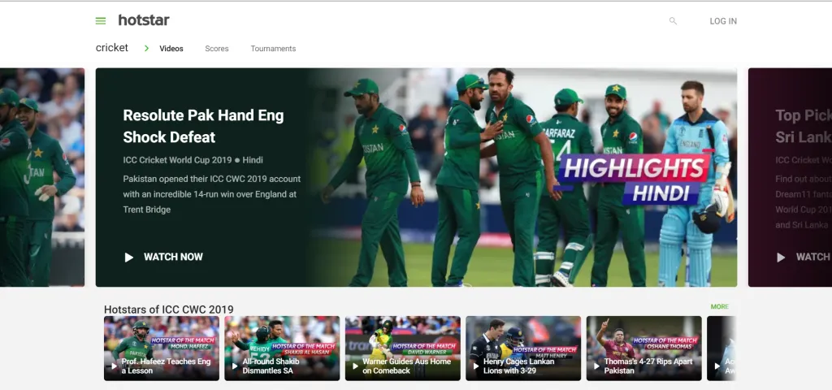The height and width of the screenshot is (390, 832).
Task: Switch to the Scores tab
Action: tap(217, 49)
